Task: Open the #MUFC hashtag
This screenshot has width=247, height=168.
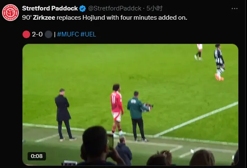Action: (x=68, y=34)
